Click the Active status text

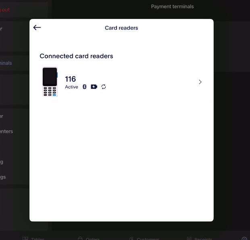click(71, 87)
